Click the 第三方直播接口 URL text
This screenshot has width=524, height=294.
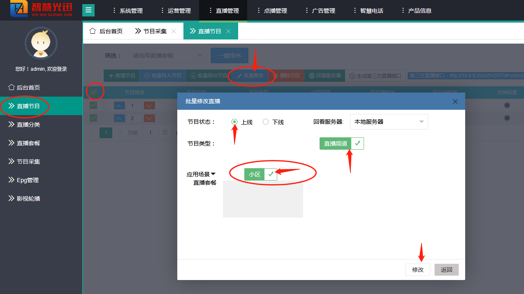pyautogui.click(x=466, y=76)
